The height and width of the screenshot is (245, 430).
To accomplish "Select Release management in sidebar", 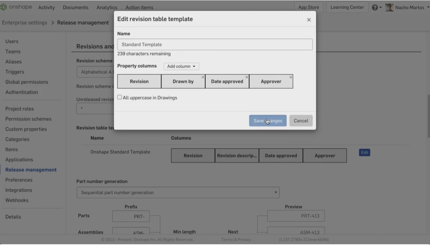I will pos(31,170).
